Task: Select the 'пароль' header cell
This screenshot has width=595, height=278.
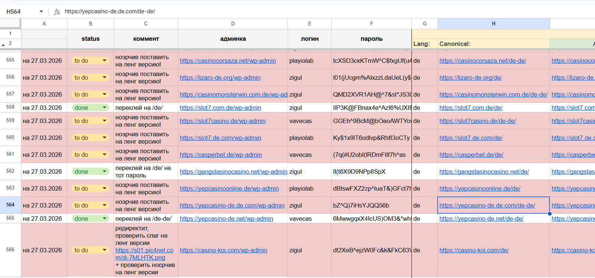Action: 371,39
